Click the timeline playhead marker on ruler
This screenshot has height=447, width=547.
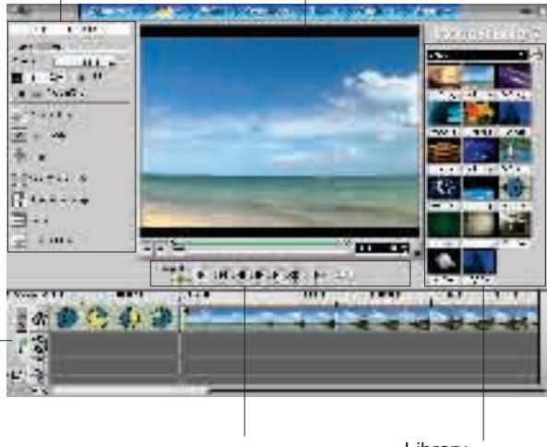180,299
